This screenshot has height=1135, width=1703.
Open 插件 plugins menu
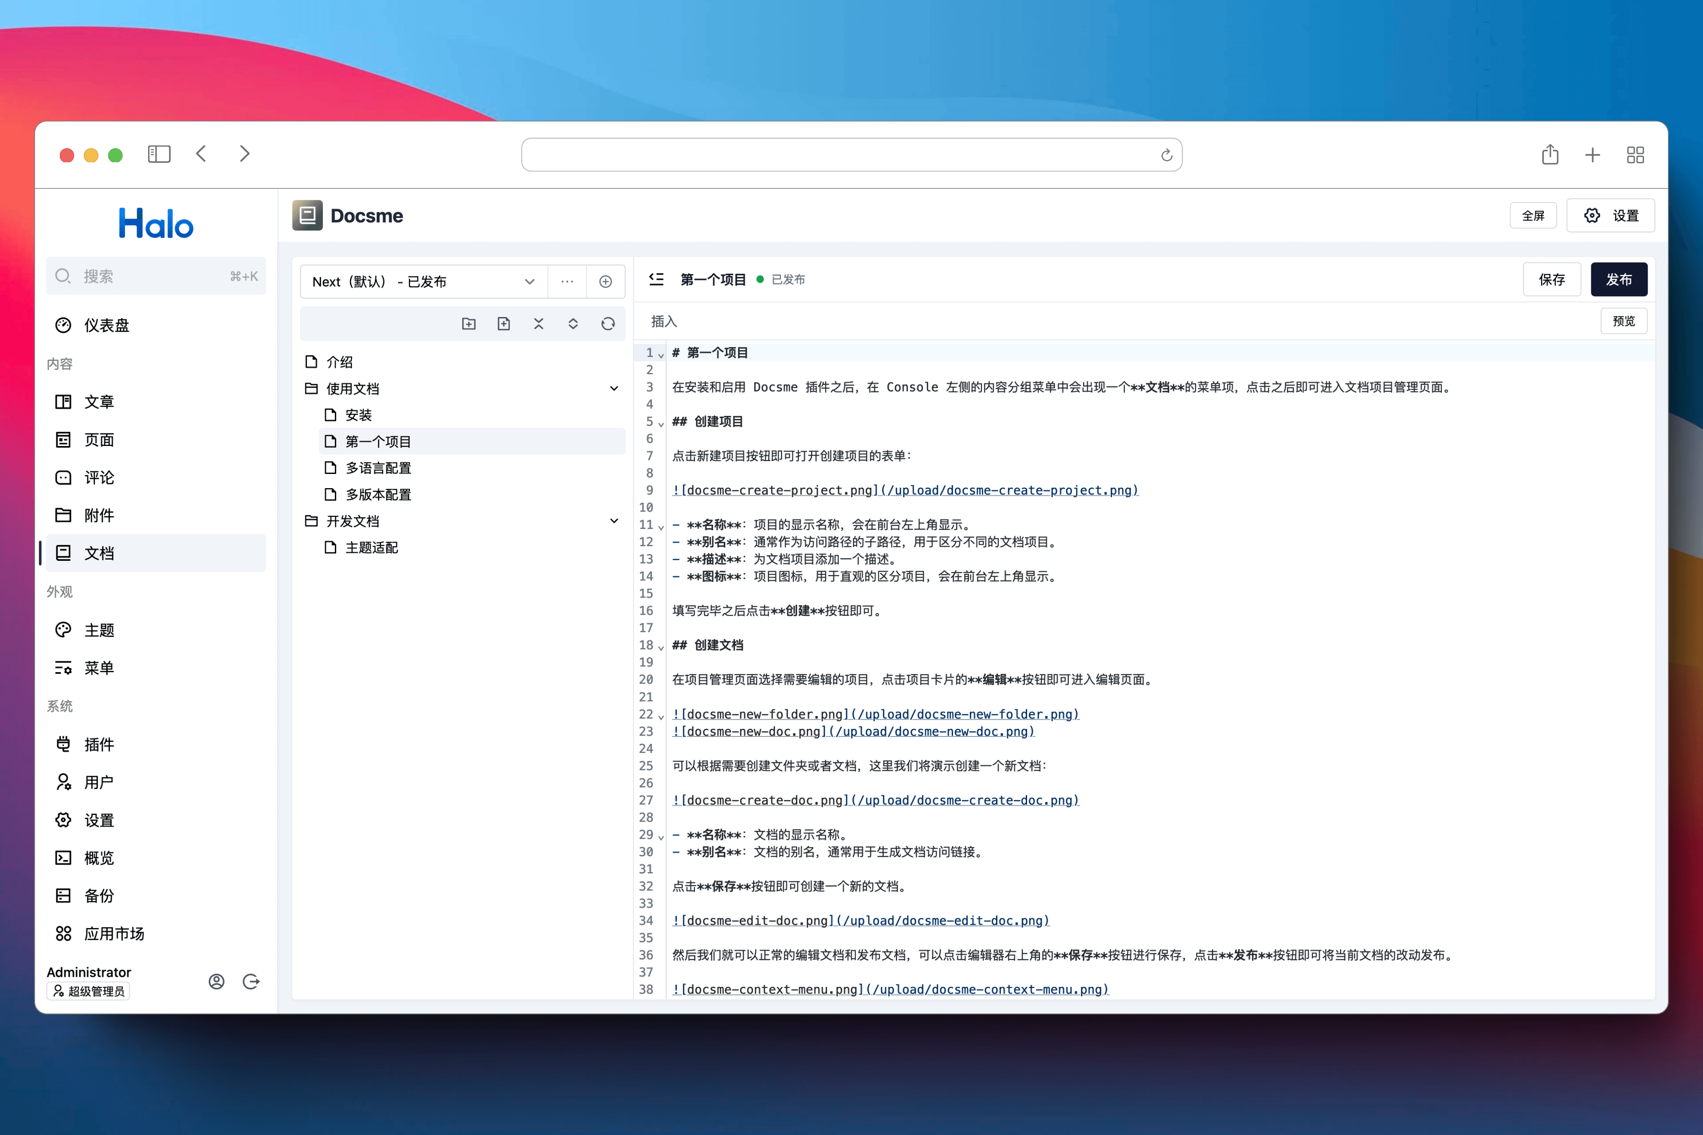pos(156,744)
